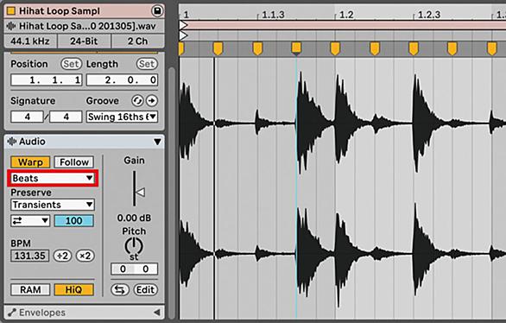This screenshot has width=506, height=323.
Task: Click the warp marker under 1.2.3
Action: click(x=414, y=48)
